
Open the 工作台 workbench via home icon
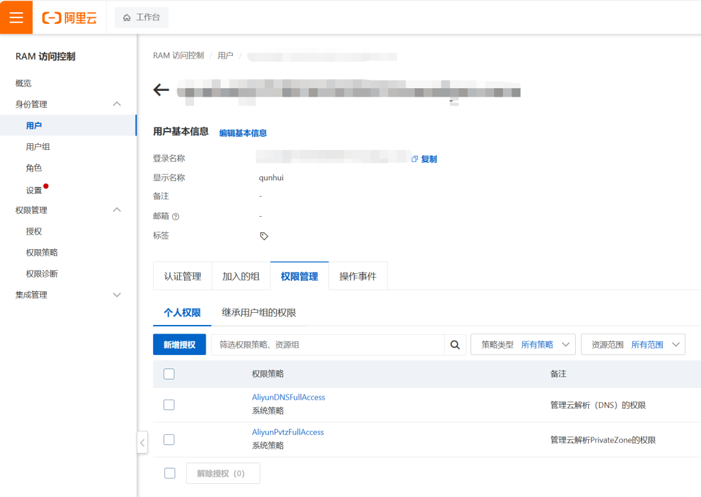tap(141, 17)
